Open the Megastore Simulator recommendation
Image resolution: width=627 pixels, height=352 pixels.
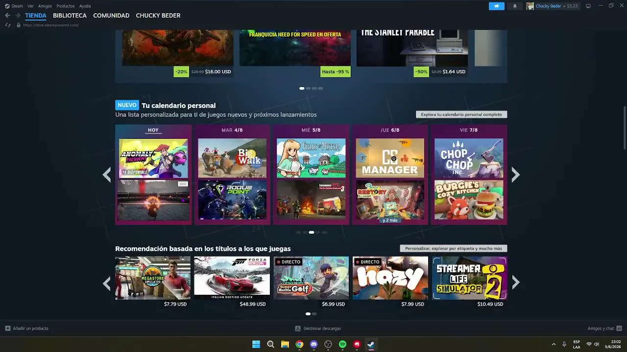pos(153,278)
